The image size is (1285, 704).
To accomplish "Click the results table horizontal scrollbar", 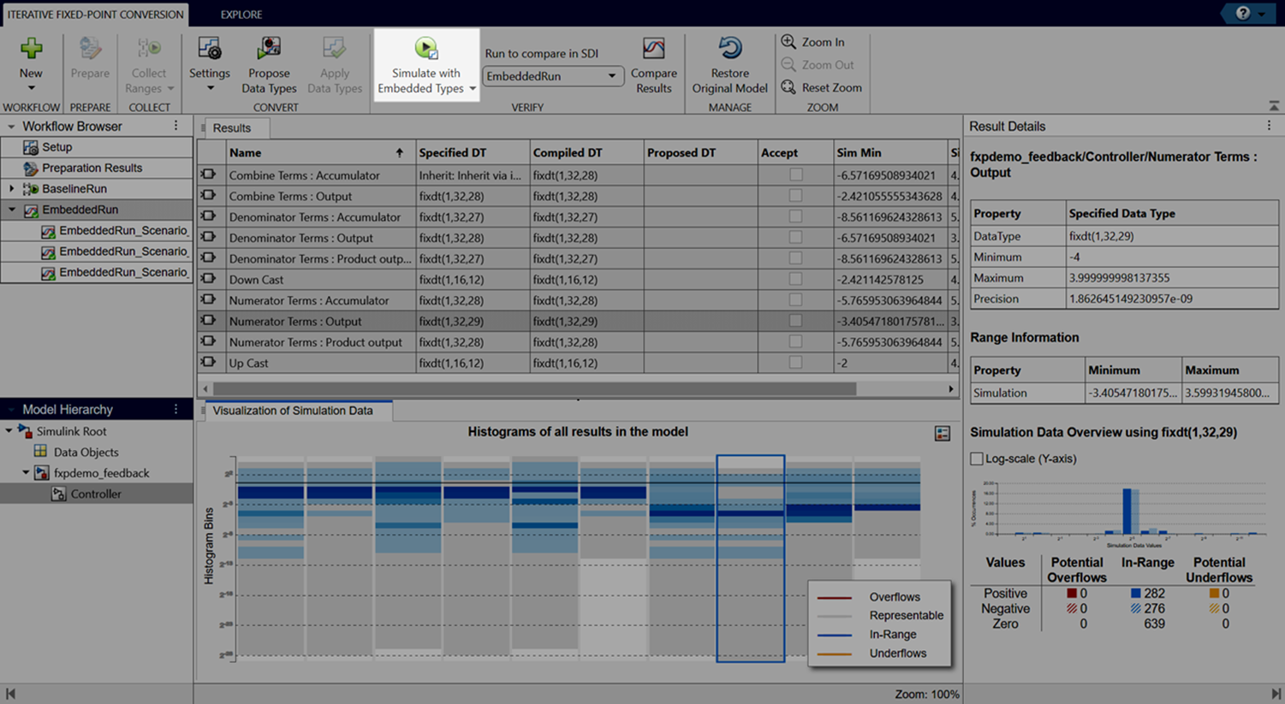I will (x=531, y=389).
